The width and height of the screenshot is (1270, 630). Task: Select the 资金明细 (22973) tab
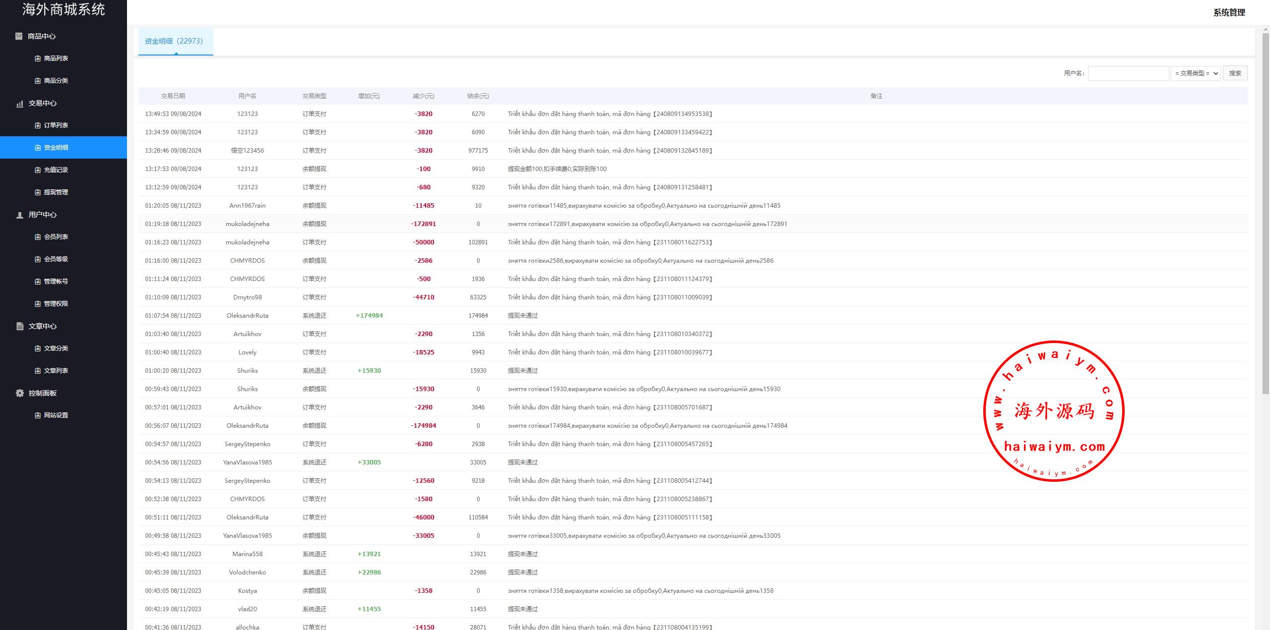[174, 41]
